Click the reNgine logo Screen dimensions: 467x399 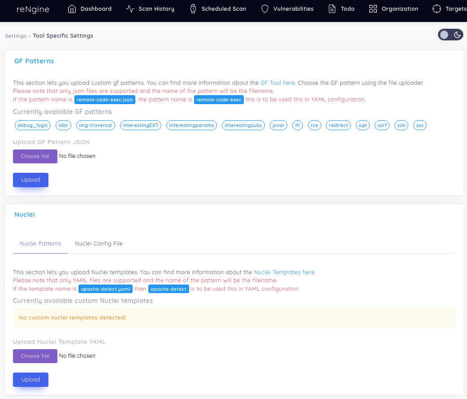tap(33, 9)
